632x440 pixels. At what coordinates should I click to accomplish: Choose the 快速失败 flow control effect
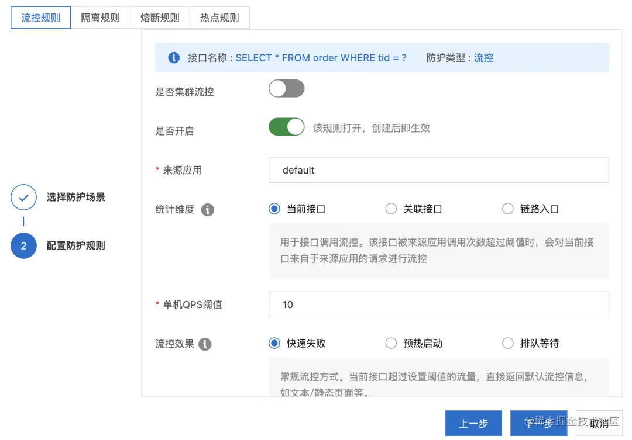pos(274,343)
